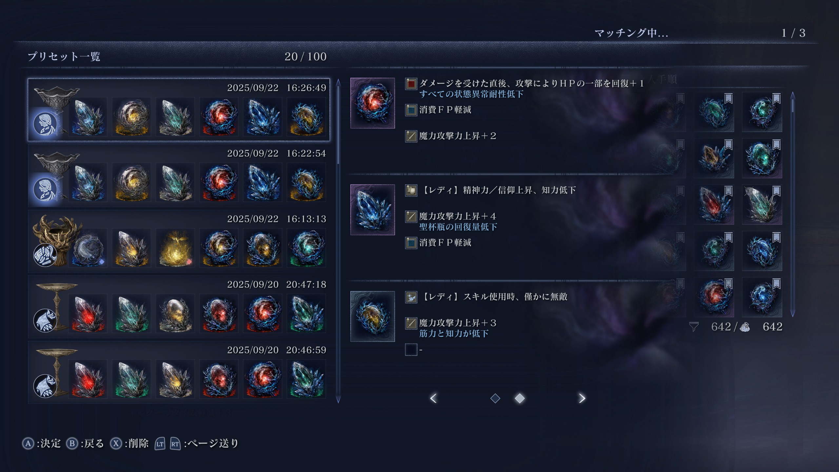
Task: Click the preset list scroll down arrow
Action: (x=338, y=399)
